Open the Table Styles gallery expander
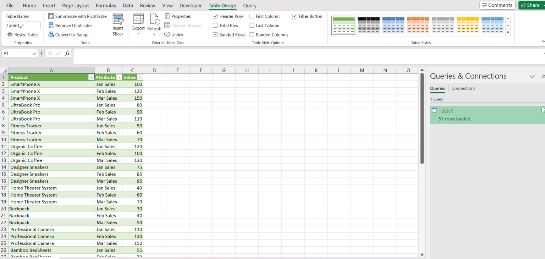 [x=508, y=32]
